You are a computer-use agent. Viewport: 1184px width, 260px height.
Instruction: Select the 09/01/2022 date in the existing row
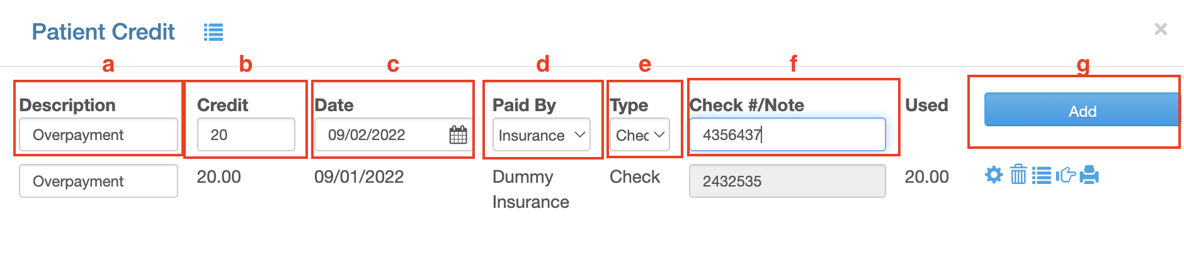[x=359, y=176]
